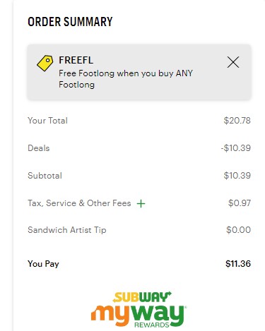
Task: Click the Deals row label
Action: [39, 148]
